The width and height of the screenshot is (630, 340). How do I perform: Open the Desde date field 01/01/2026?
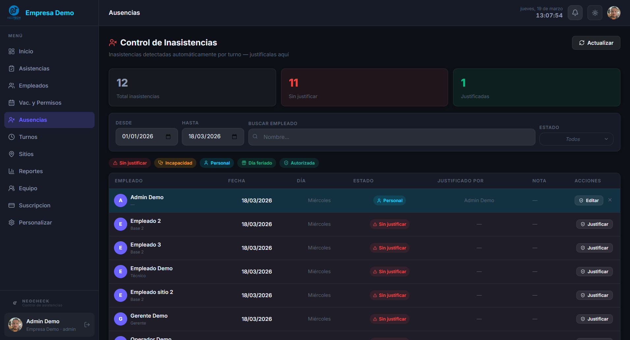(x=138, y=137)
